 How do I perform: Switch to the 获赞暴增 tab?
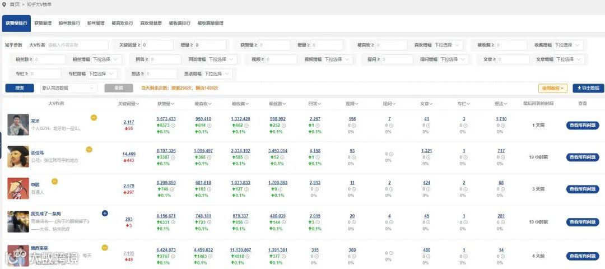(42, 23)
